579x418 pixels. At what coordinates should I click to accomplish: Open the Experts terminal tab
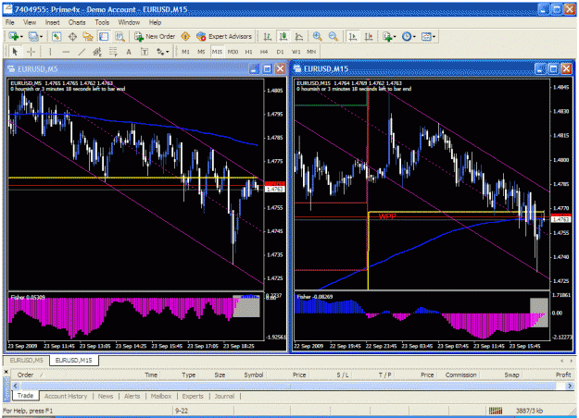click(x=193, y=396)
